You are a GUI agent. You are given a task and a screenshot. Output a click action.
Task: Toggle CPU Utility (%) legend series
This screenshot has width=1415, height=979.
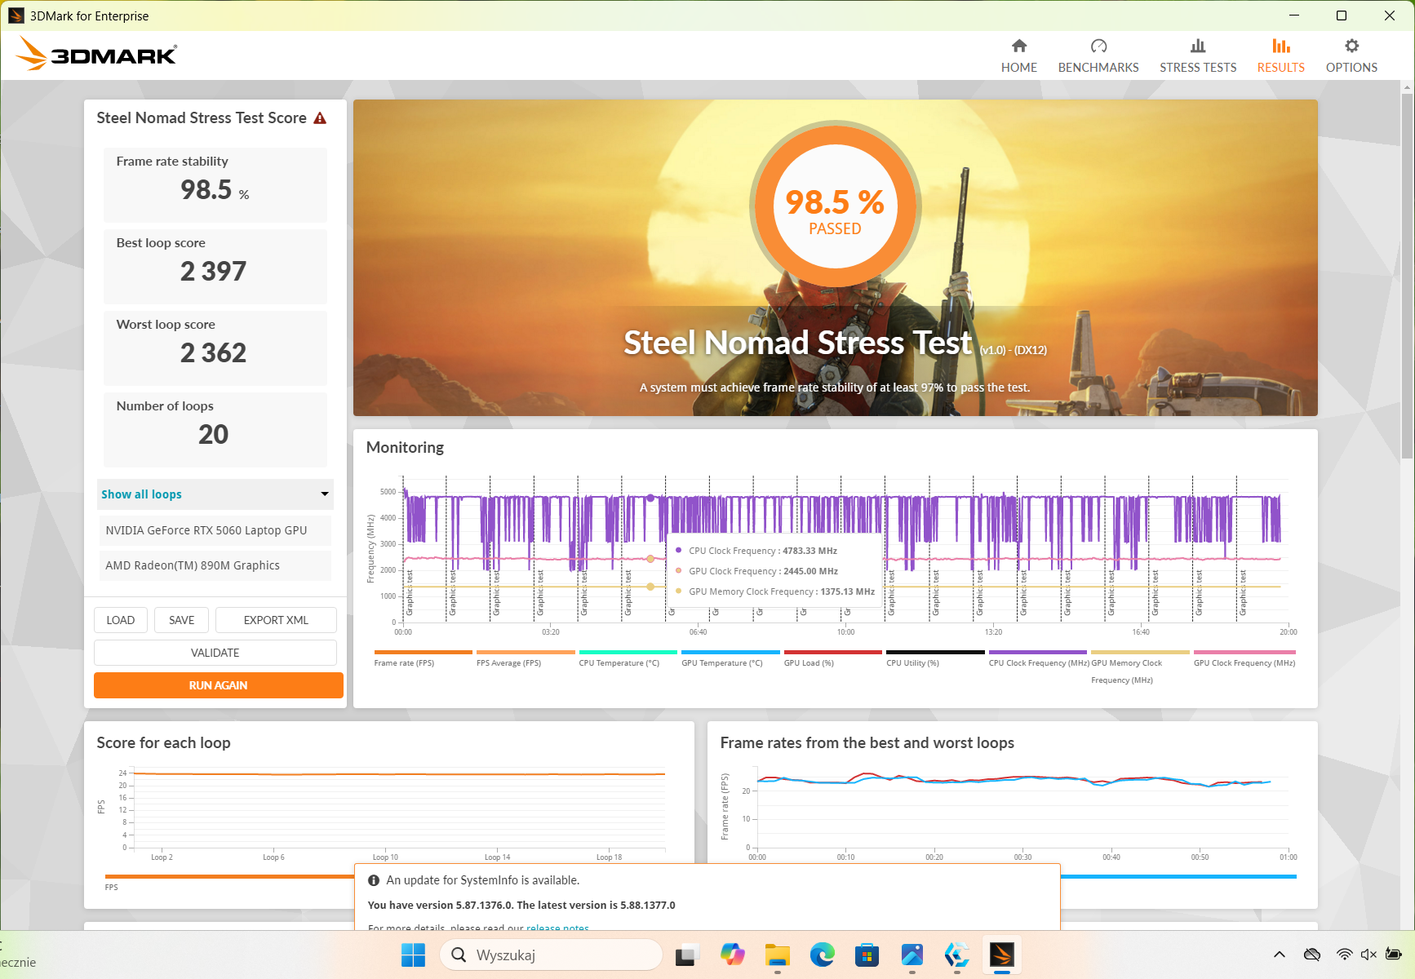(935, 658)
